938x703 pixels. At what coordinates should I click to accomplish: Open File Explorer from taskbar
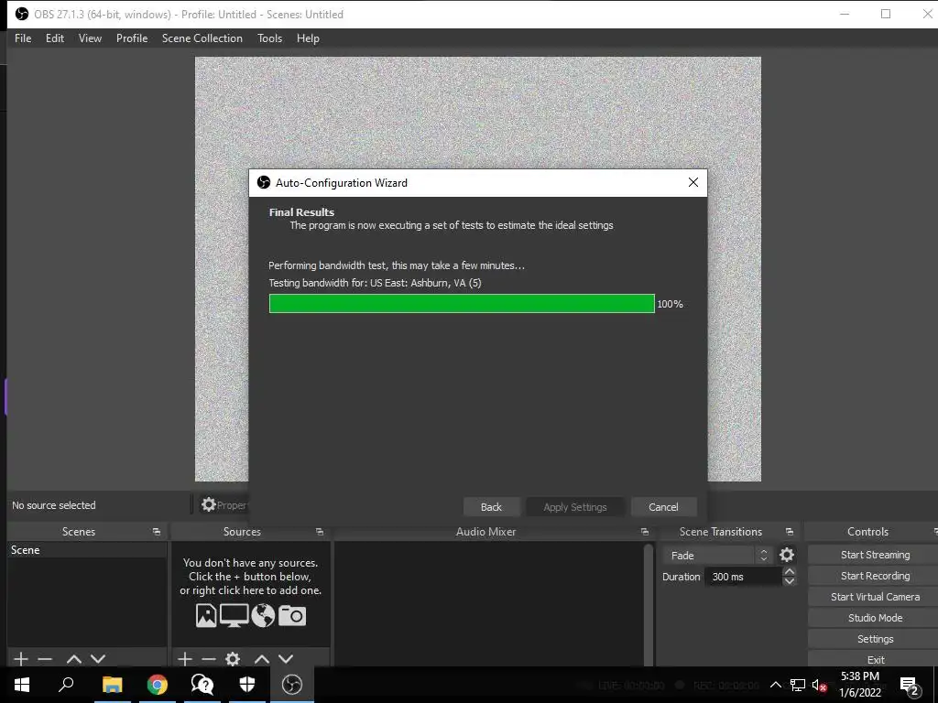[113, 685]
